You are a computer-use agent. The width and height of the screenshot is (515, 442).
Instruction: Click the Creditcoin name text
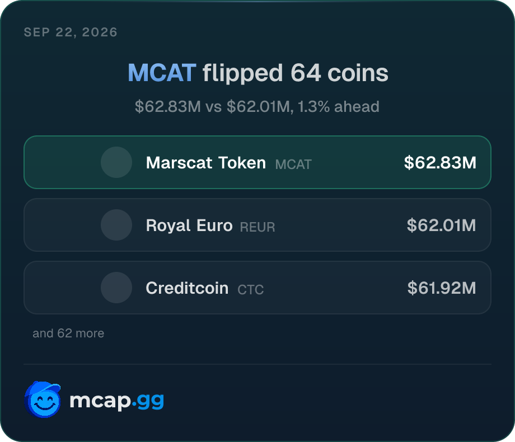[x=187, y=288]
